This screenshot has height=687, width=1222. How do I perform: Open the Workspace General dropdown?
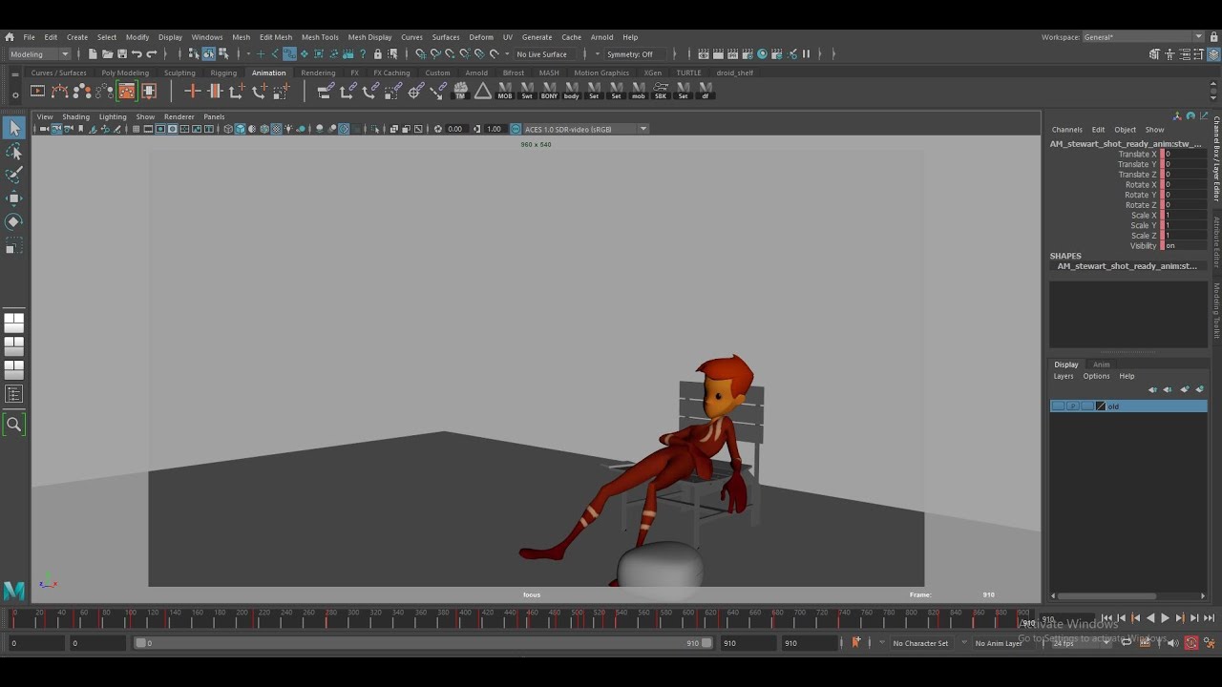1143,37
